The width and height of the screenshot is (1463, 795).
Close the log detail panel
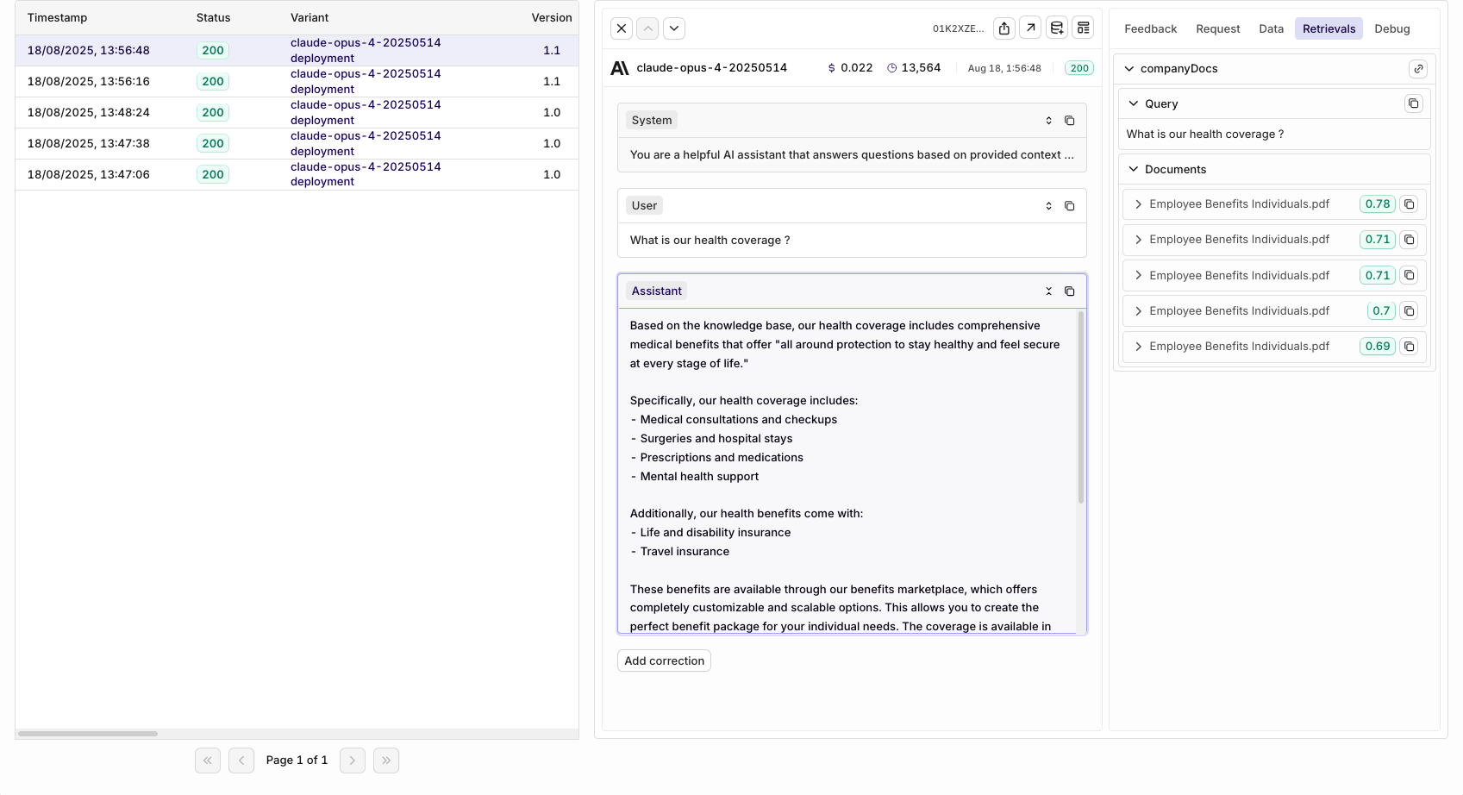[x=622, y=28]
